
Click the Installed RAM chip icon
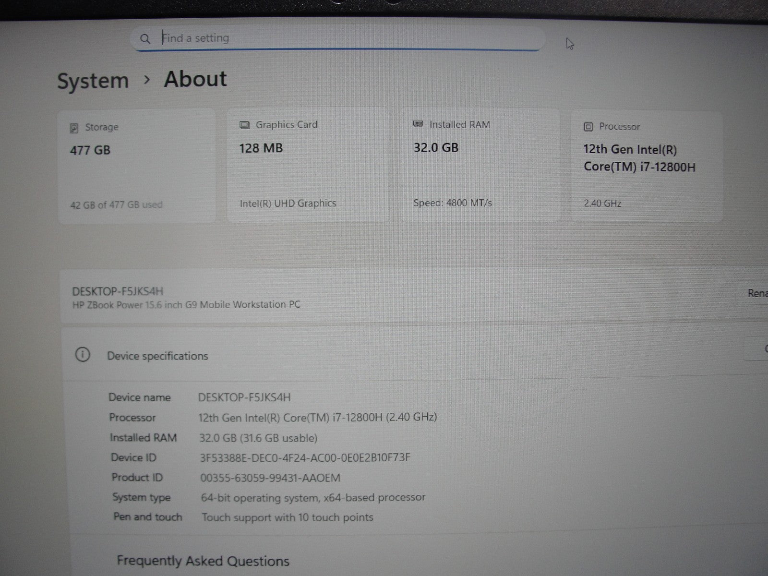[418, 124]
